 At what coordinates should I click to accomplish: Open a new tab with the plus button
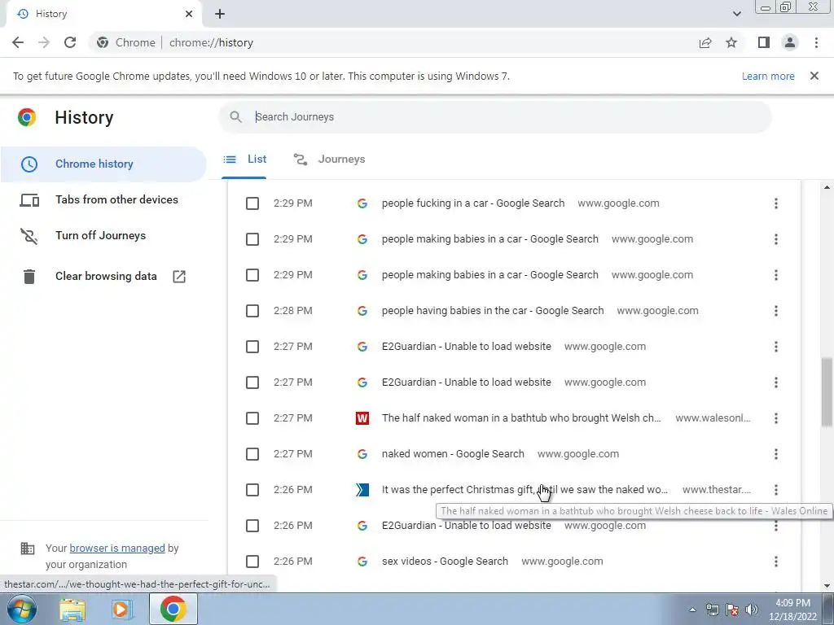(x=220, y=15)
